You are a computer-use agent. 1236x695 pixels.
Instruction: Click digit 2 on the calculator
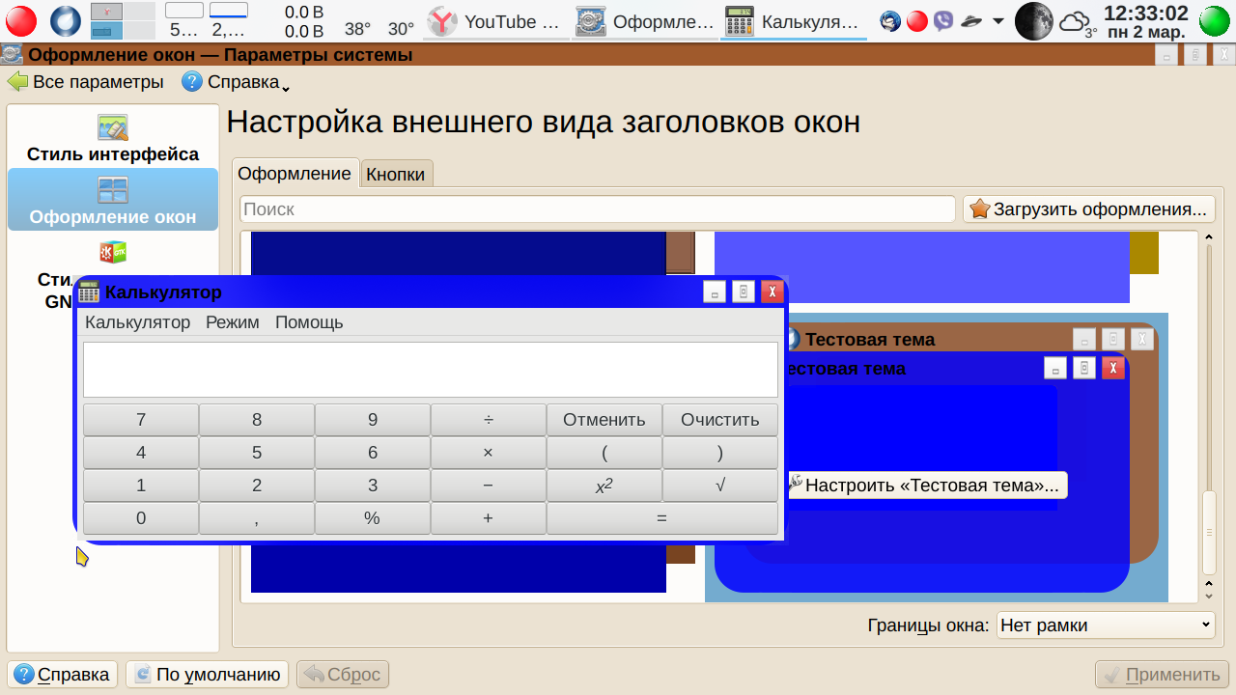coord(257,486)
